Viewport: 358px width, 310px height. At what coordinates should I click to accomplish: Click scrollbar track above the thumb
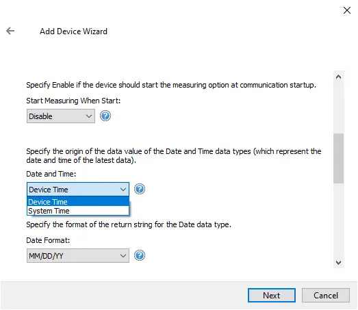pos(339,108)
